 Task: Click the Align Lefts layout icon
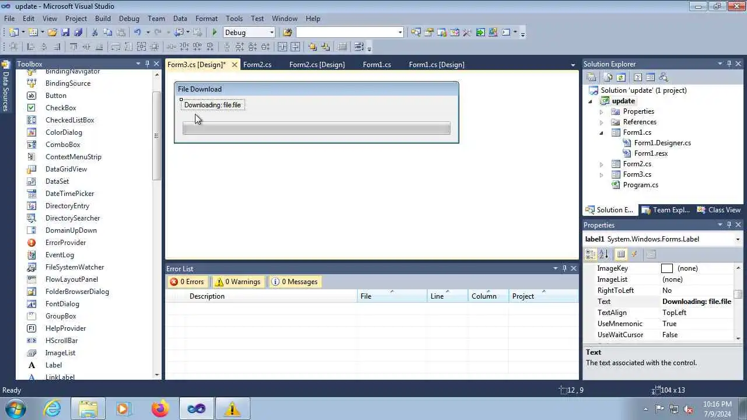pos(30,47)
